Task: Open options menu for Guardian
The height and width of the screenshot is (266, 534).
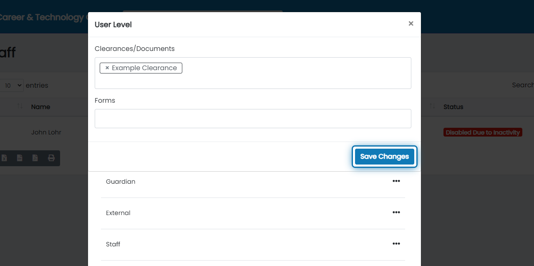Action: click(x=396, y=181)
